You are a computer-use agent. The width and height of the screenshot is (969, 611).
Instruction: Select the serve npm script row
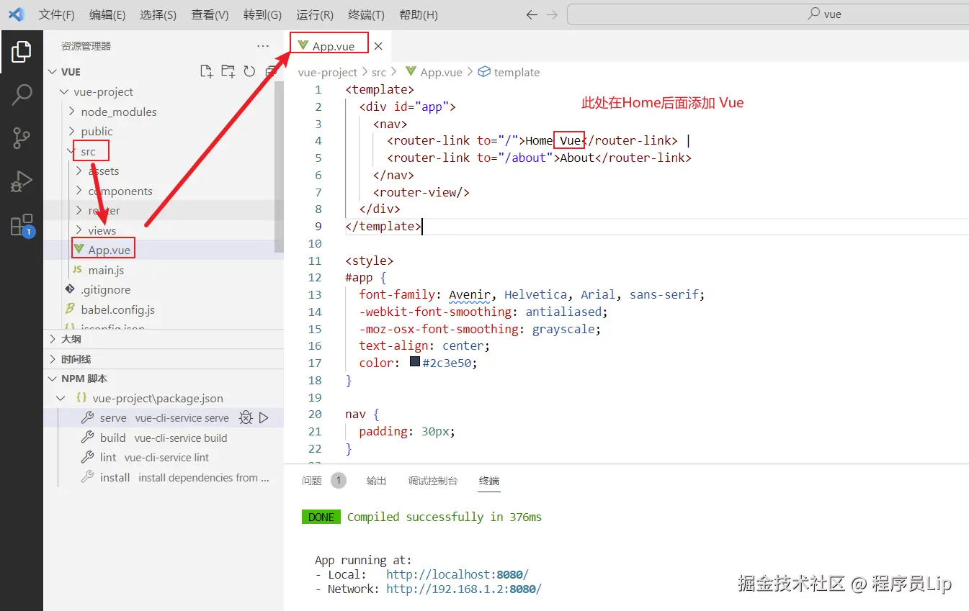point(164,417)
